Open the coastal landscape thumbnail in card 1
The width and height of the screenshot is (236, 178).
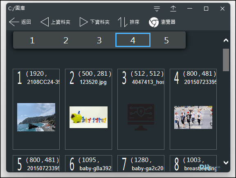point(36,117)
